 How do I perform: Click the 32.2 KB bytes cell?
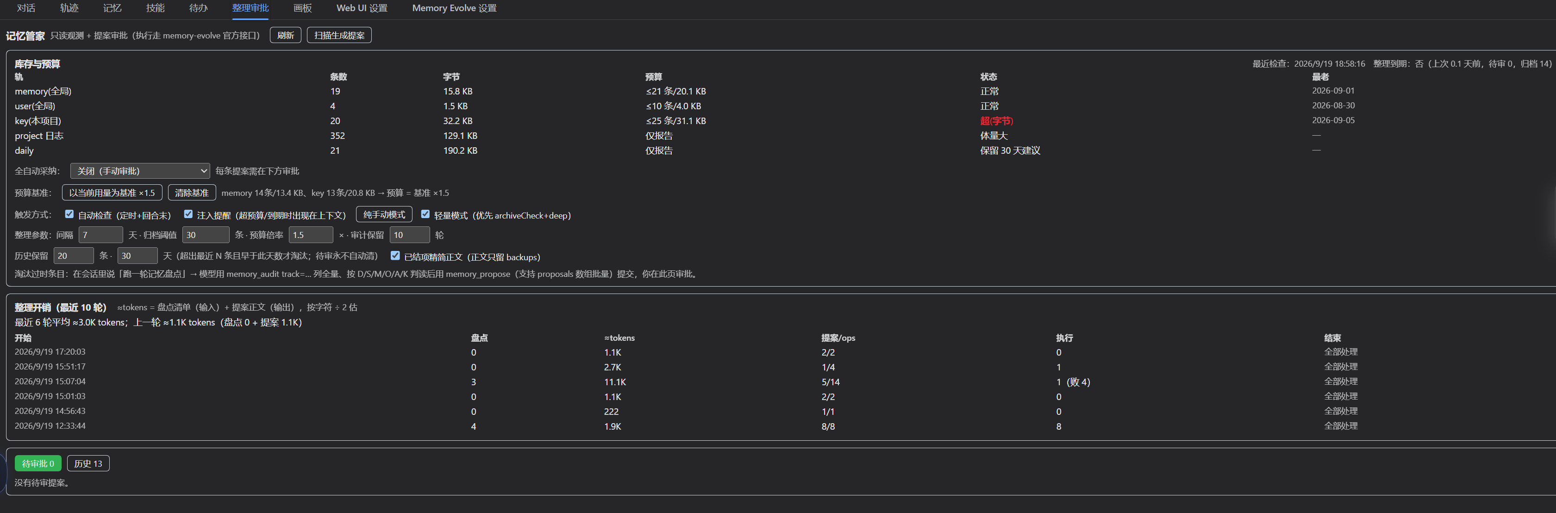[x=458, y=121]
